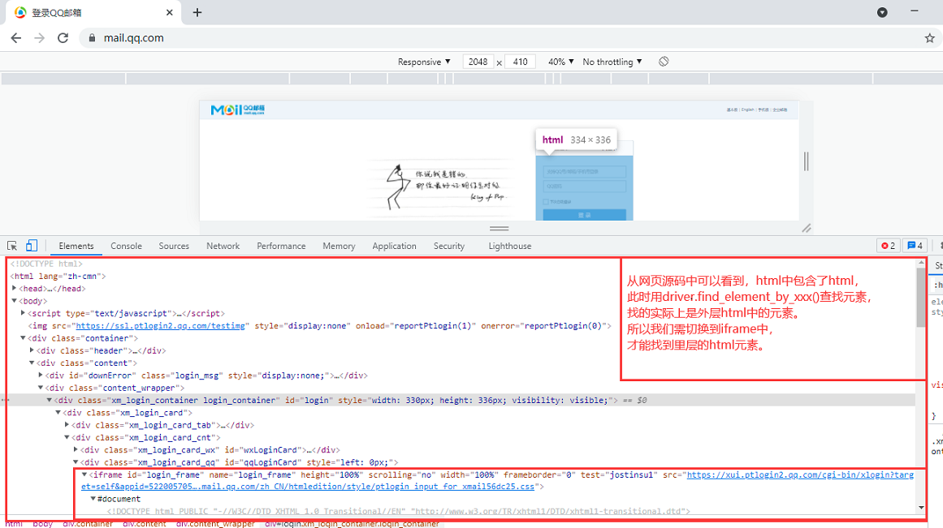Open the Responsive device dropdown
Viewport: 943px width, 528px height.
[424, 62]
